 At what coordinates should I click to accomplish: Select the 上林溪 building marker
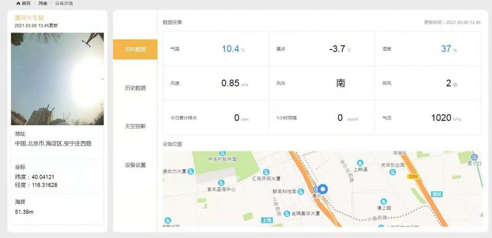pyautogui.click(x=360, y=163)
